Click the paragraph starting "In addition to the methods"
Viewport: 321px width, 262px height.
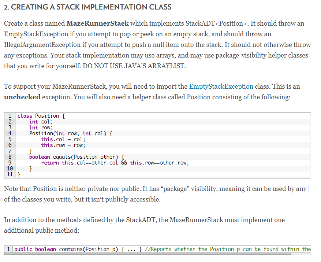144,225
